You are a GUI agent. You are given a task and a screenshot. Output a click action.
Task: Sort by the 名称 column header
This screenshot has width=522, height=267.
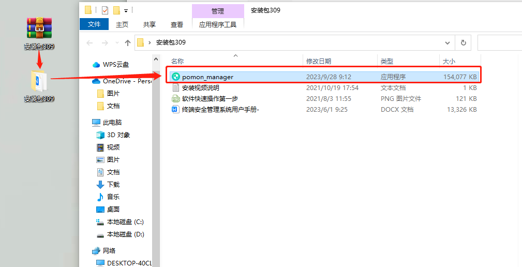(x=177, y=61)
